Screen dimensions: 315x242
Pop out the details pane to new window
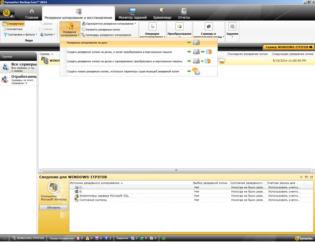312,177
